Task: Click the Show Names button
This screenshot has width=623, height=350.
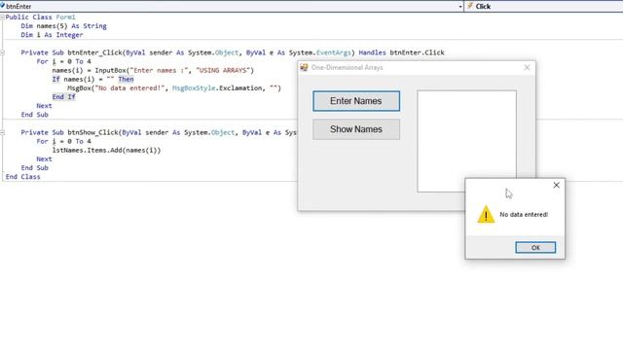Action: tap(356, 129)
